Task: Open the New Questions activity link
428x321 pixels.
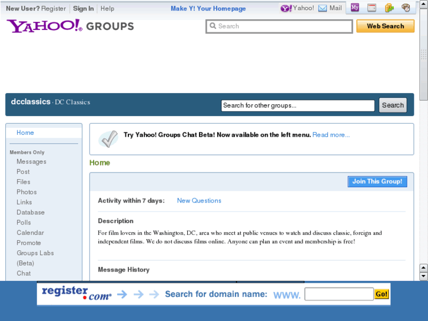Action: [x=199, y=200]
